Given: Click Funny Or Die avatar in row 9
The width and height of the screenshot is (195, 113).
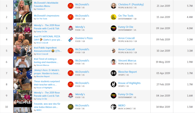Looking at the screenshot, I should click(114, 96).
